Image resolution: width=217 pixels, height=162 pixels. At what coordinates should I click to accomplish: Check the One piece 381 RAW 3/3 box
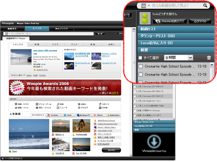point(134,87)
